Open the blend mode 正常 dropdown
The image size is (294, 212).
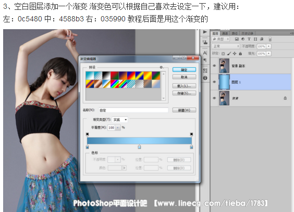pyautogui.click(x=226, y=46)
